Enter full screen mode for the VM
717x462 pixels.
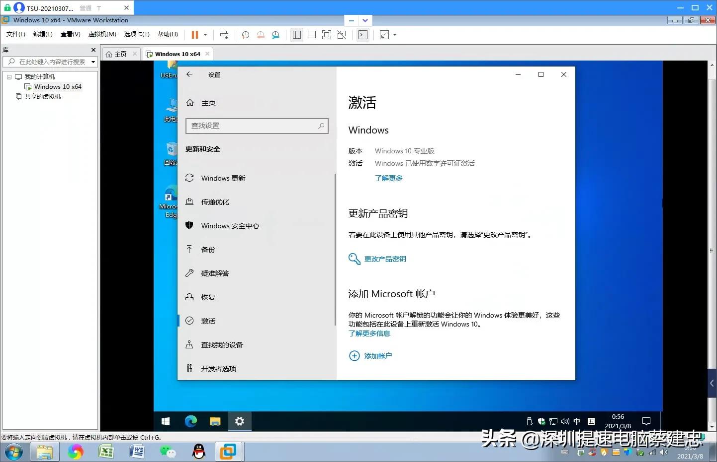pos(327,35)
